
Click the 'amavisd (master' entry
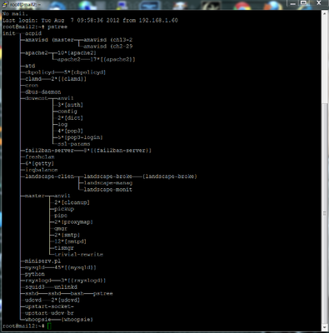point(50,40)
